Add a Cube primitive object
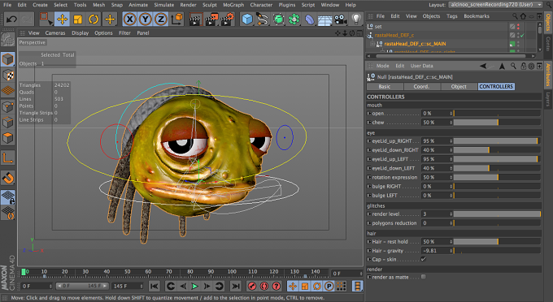This screenshot has height=302, width=553. click(247, 19)
